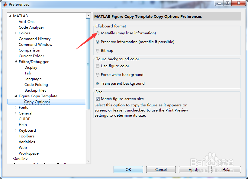Click tree scrollbar up arrow
Image resolution: width=248 pixels, height=179 pixels.
pos(88,15)
